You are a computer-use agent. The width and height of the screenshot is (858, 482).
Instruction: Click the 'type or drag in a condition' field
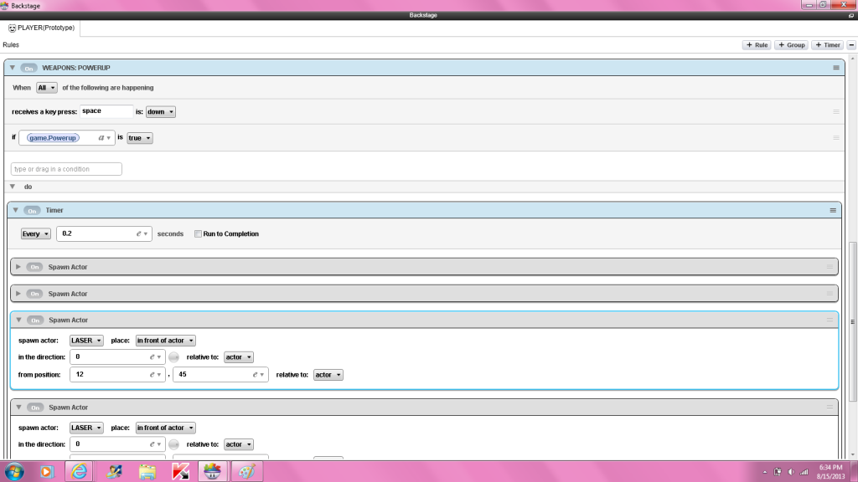[66, 169]
